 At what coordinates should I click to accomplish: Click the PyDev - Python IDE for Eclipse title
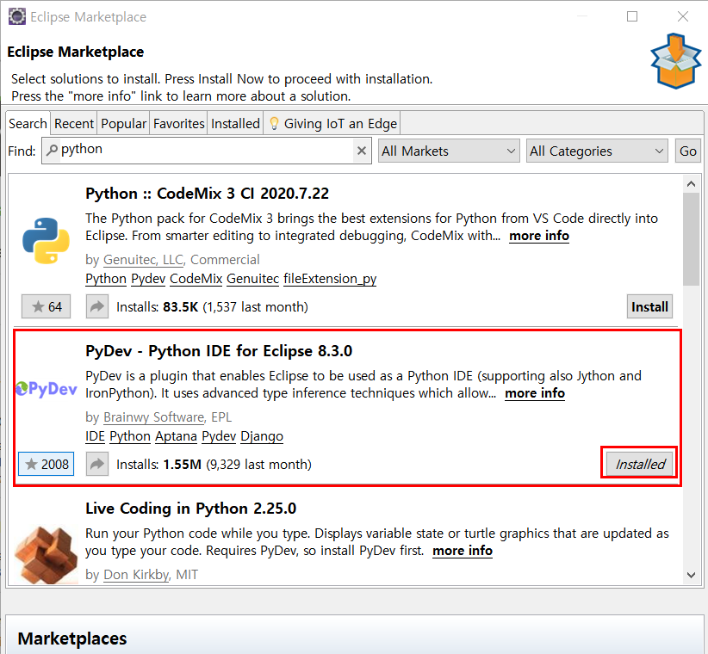[x=219, y=351]
